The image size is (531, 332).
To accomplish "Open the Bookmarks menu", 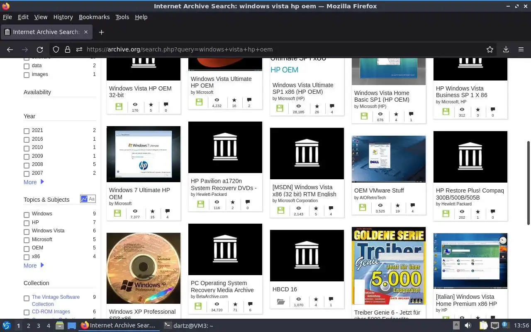I will pos(94,17).
